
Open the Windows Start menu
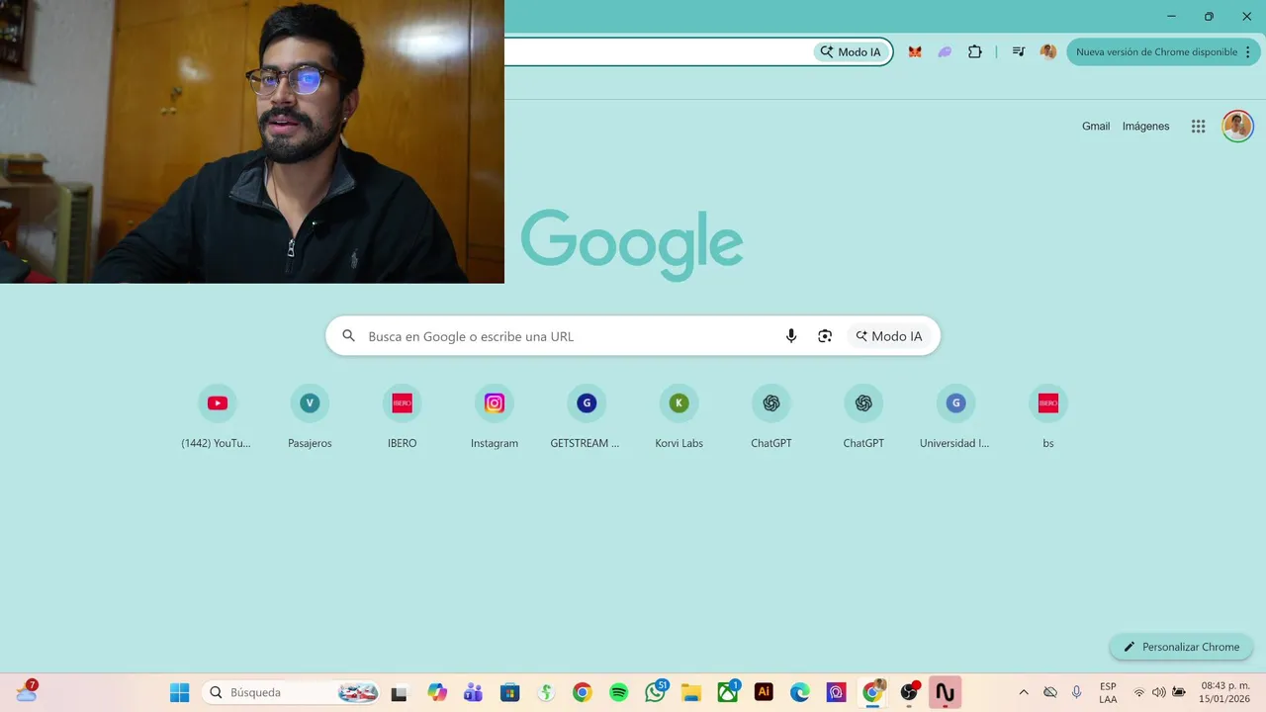click(x=179, y=692)
